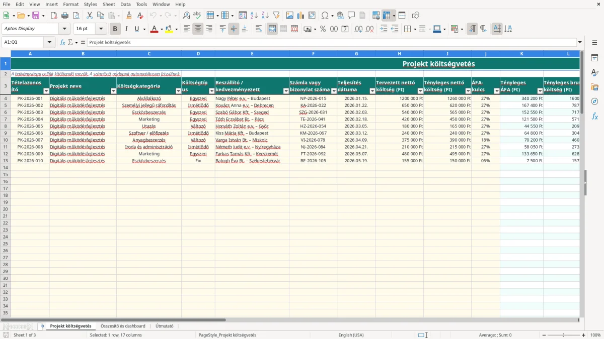Switch to the Útmutató sheet tab
This screenshot has width=604, height=339.
tap(165, 326)
